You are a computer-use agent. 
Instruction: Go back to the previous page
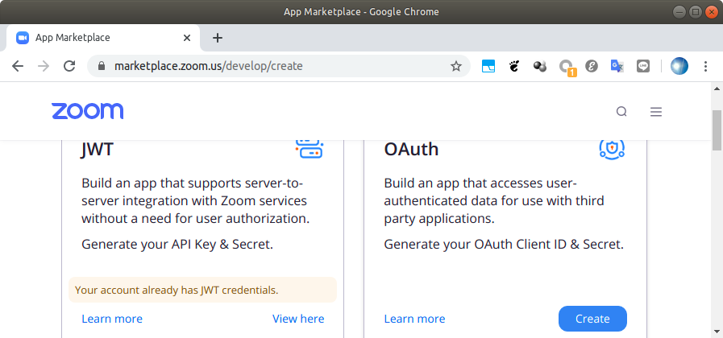[18, 66]
